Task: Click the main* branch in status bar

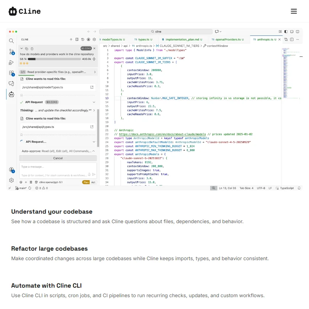Action: tap(21, 188)
